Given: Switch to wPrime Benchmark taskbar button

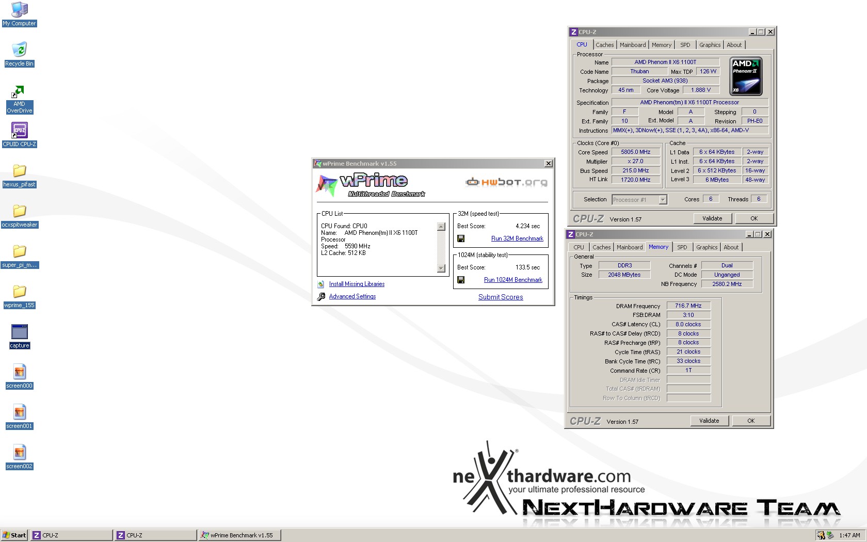Looking at the screenshot, I should click(x=240, y=535).
